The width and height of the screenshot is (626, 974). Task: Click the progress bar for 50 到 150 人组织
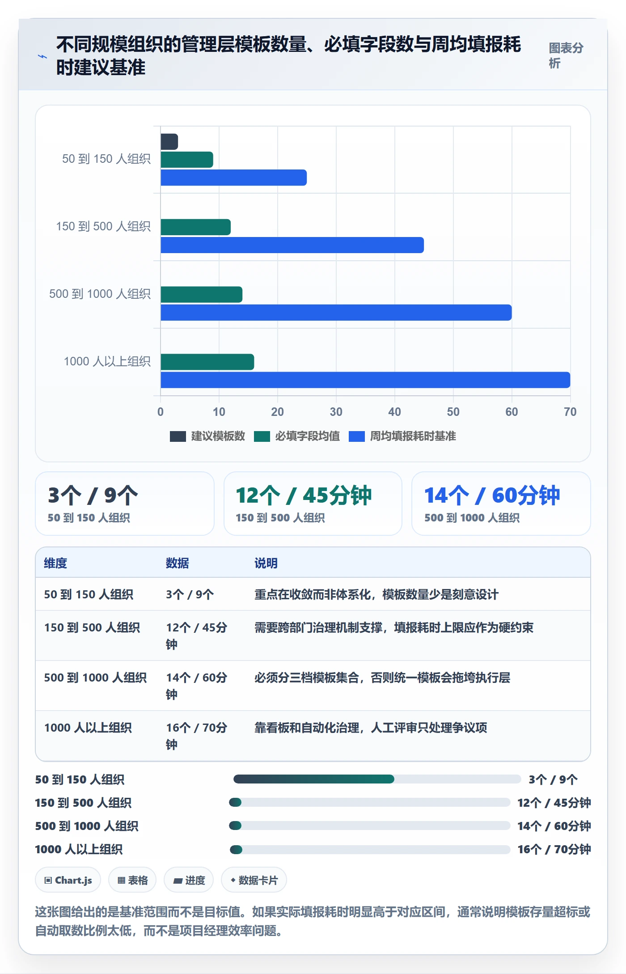tap(377, 779)
